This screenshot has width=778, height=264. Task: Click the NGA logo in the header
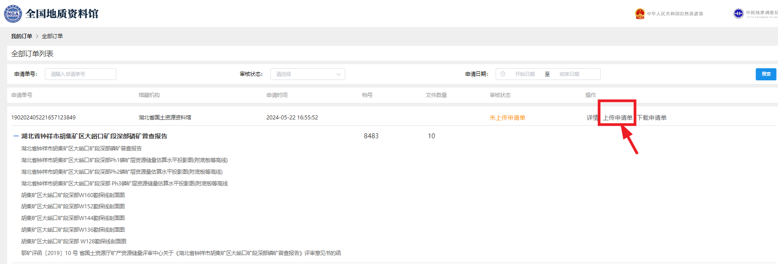(x=13, y=13)
